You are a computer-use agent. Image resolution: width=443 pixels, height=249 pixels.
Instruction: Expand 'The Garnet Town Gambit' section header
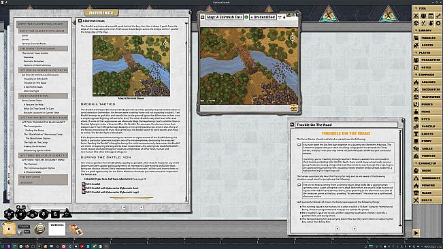(44, 48)
